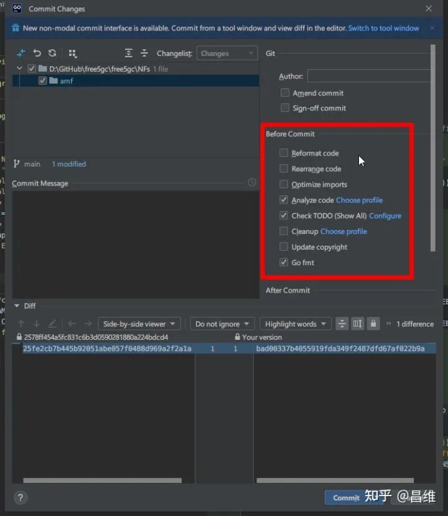Viewport: 448px width, 516px height.
Task: Close the Commit Changes dialog
Action: point(428,9)
